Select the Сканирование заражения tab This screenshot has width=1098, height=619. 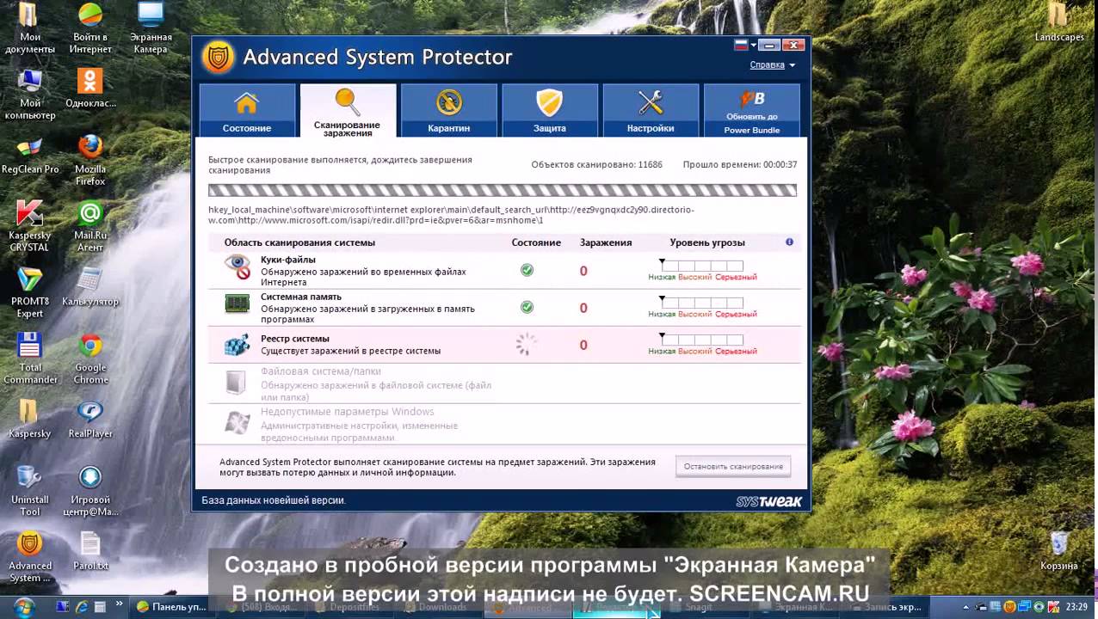click(348, 110)
